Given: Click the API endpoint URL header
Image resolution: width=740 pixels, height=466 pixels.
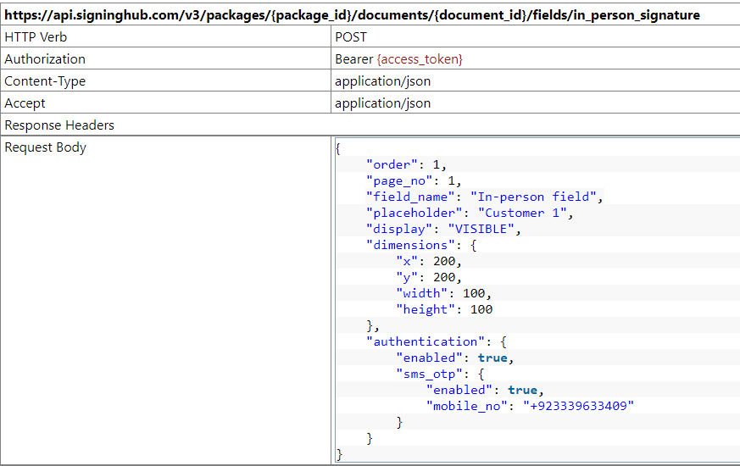Looking at the screenshot, I should point(353,14).
